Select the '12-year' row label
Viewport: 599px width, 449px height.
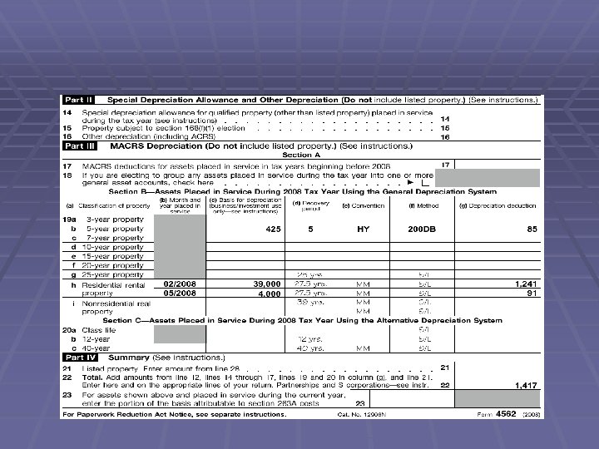point(96,339)
